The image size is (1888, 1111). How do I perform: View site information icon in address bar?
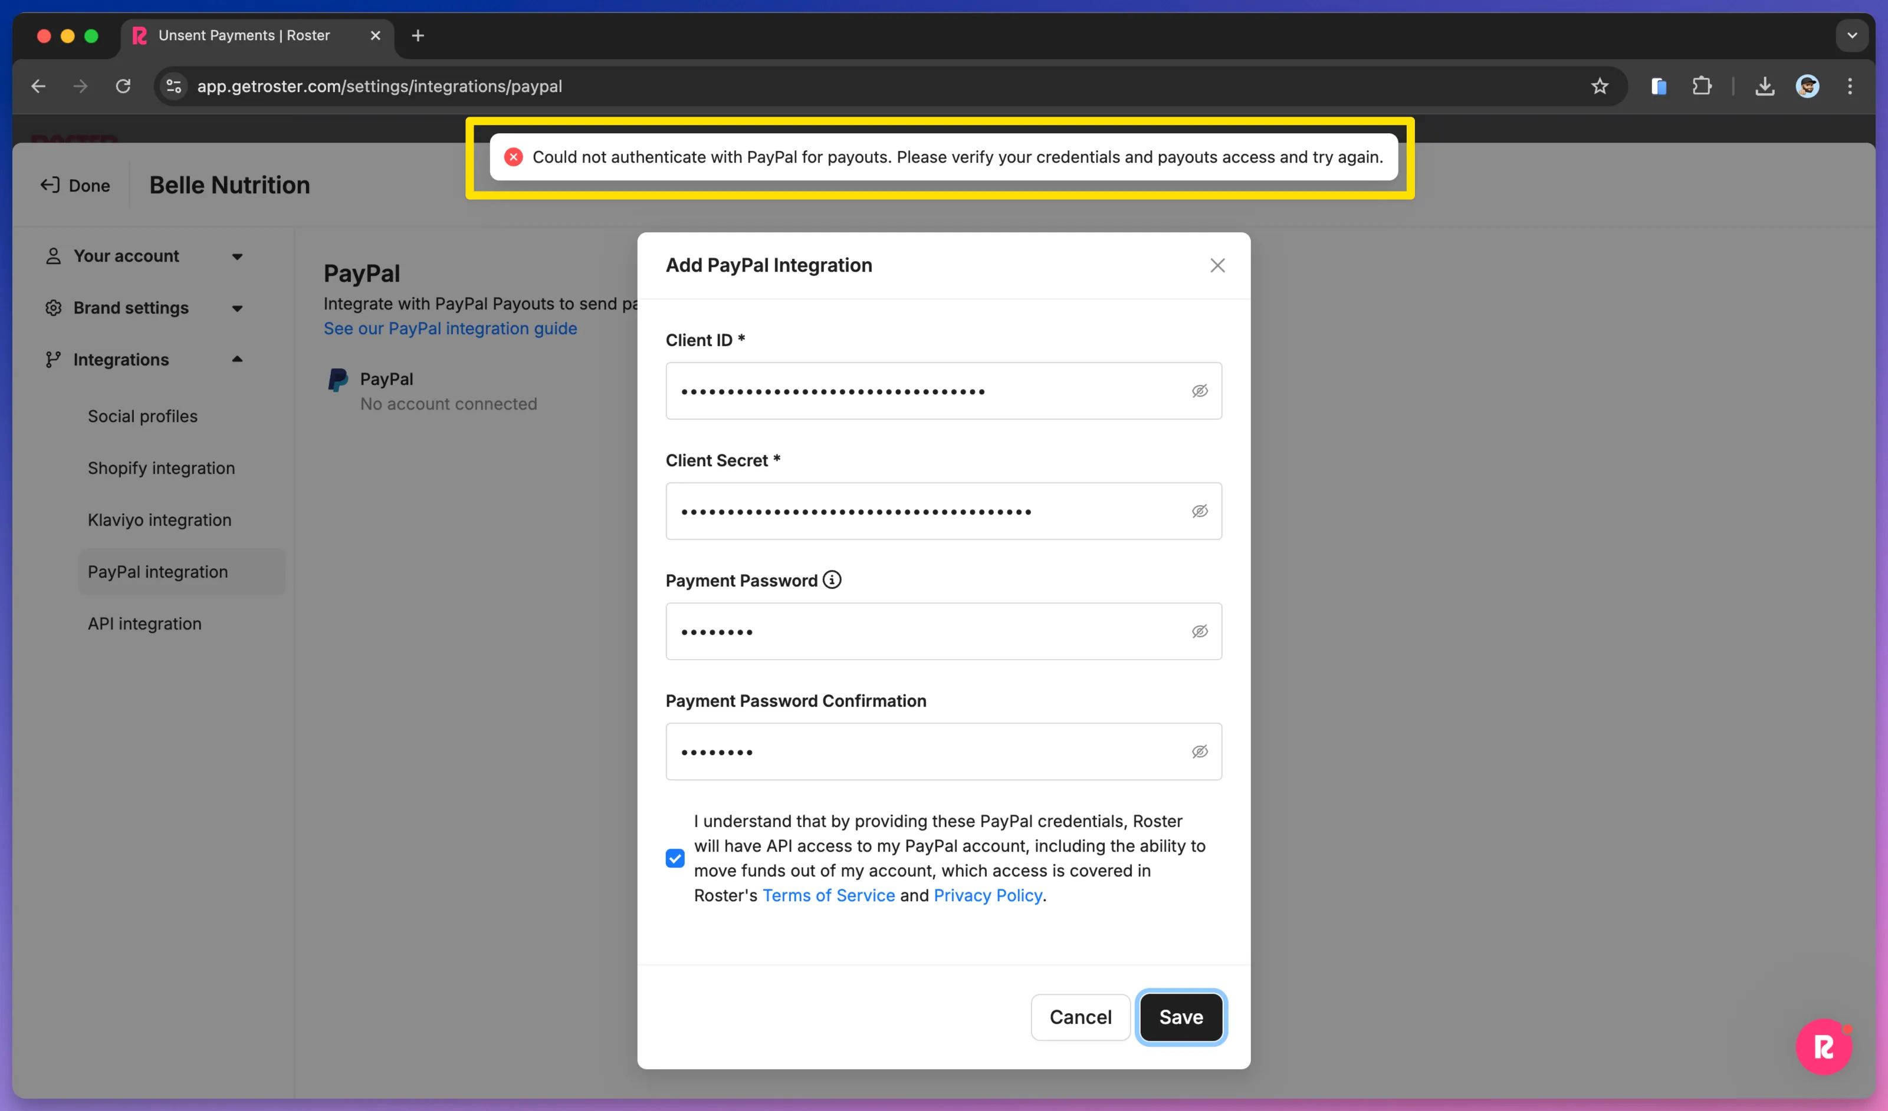coord(174,86)
